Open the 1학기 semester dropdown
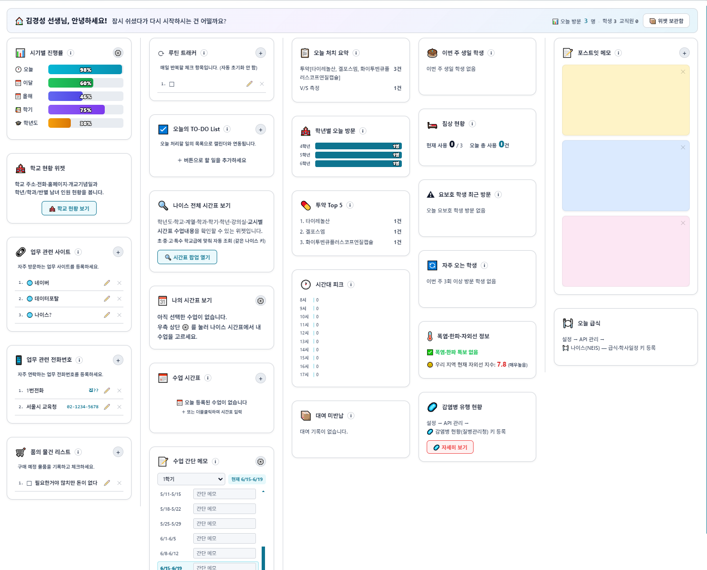The width and height of the screenshot is (707, 570). (191, 479)
